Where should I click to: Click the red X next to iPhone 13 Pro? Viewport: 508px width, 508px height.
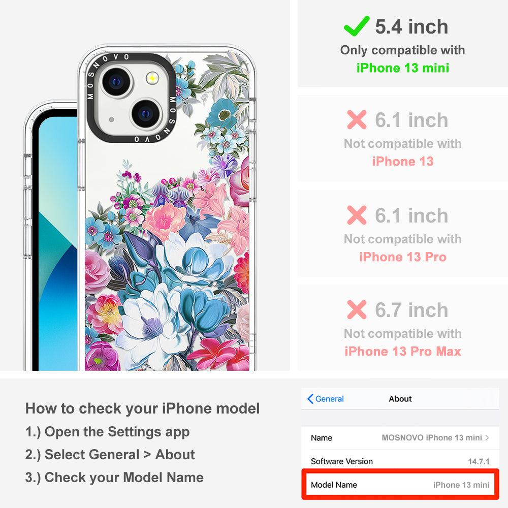pyautogui.click(x=357, y=215)
